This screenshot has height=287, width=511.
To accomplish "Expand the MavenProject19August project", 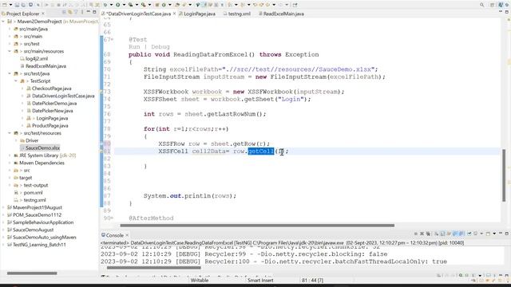I will [x=3, y=207].
